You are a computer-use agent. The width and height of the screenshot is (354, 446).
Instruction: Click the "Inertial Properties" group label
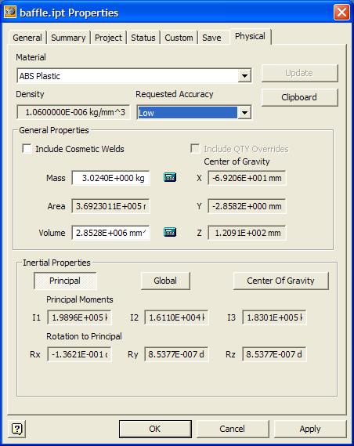pos(56,263)
